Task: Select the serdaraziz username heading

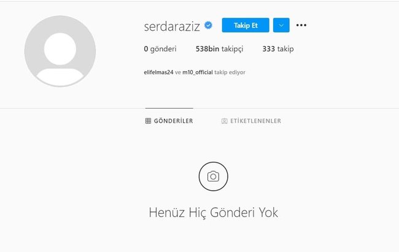Action: (172, 26)
